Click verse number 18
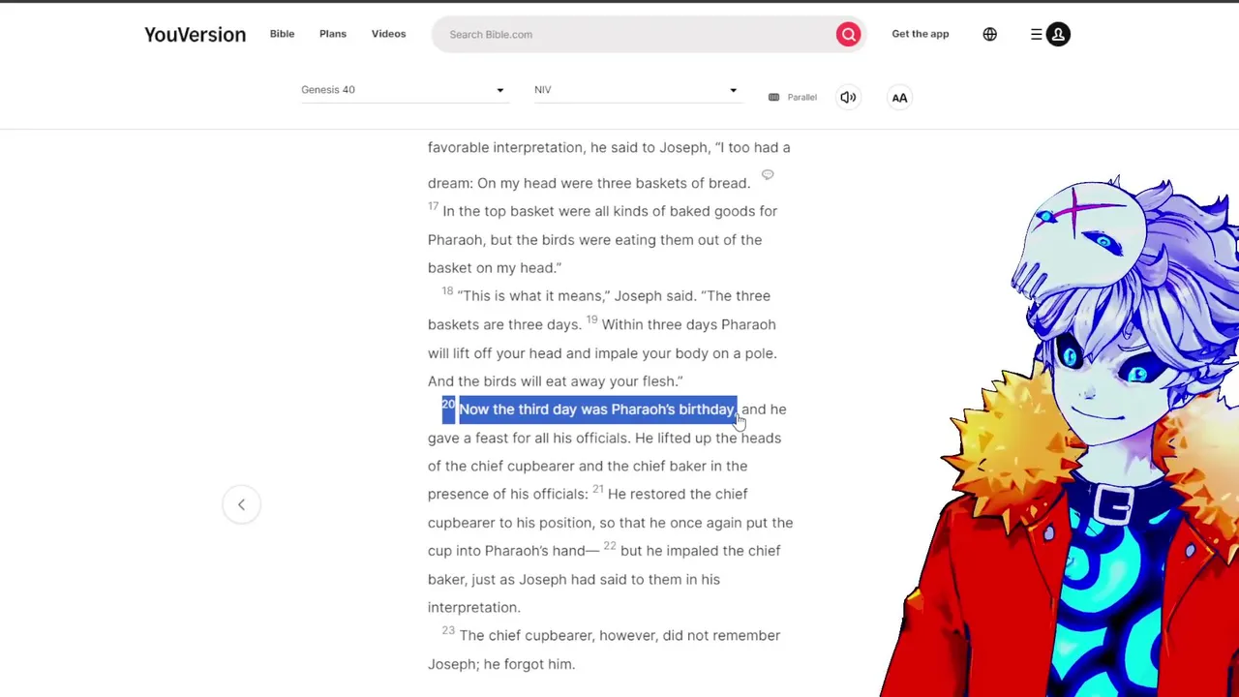This screenshot has width=1239, height=697. pyautogui.click(x=447, y=291)
